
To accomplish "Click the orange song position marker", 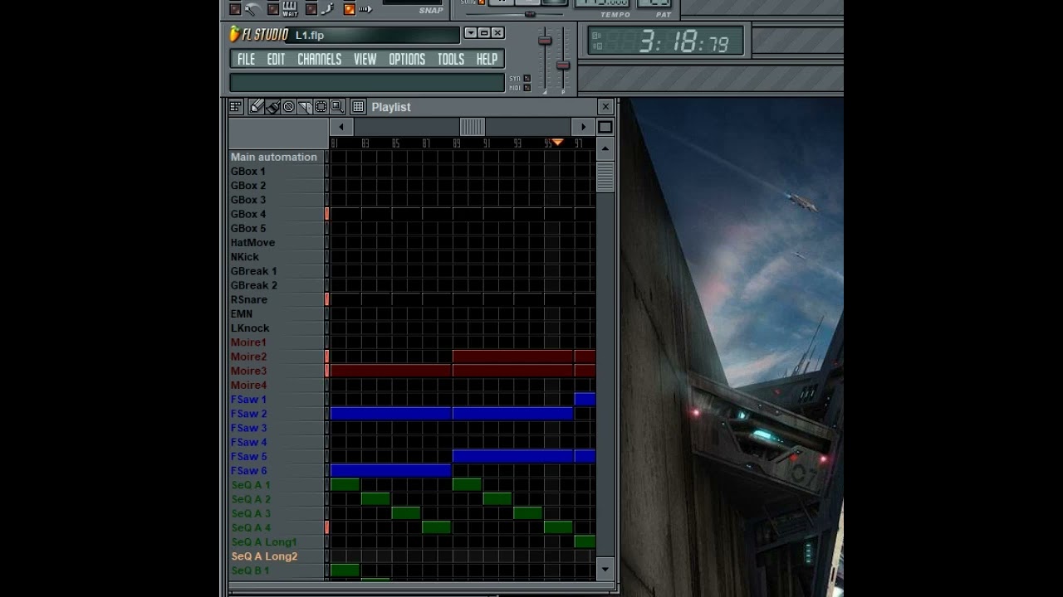I will (x=558, y=143).
